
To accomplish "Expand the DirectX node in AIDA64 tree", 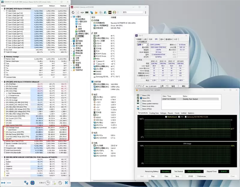I will (71, 56).
